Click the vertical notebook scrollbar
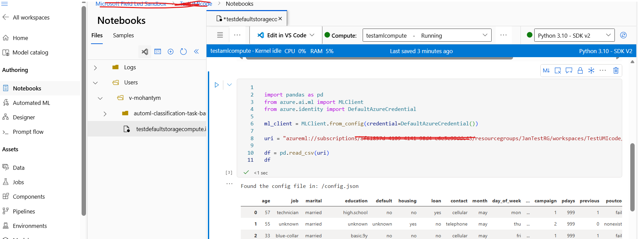The image size is (638, 239). 632,177
